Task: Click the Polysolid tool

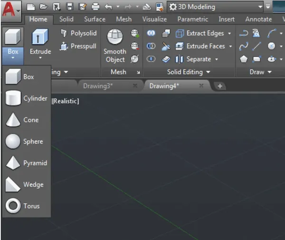Action: (x=78, y=33)
